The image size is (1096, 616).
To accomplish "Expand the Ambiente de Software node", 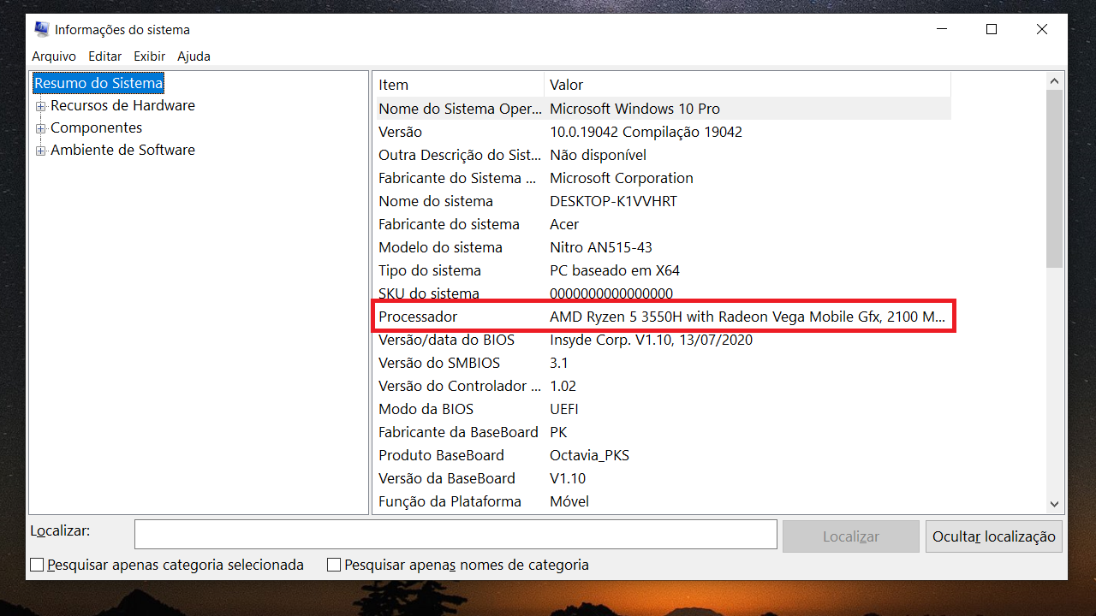I will pos(40,151).
